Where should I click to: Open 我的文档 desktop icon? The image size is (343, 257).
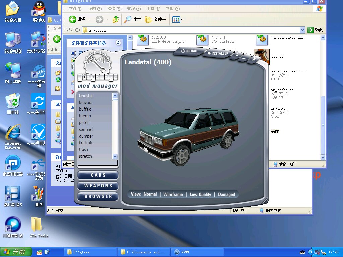(x=13, y=12)
